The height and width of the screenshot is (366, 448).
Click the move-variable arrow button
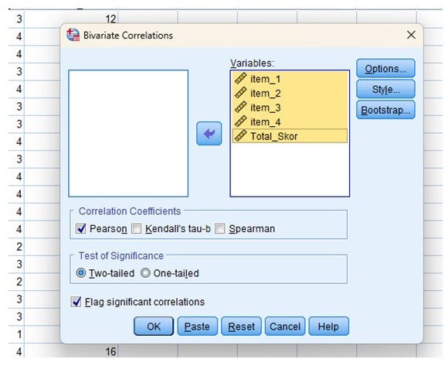tap(209, 133)
